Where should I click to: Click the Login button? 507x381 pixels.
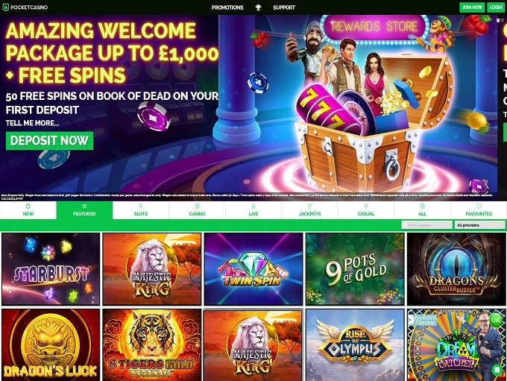[x=496, y=7]
